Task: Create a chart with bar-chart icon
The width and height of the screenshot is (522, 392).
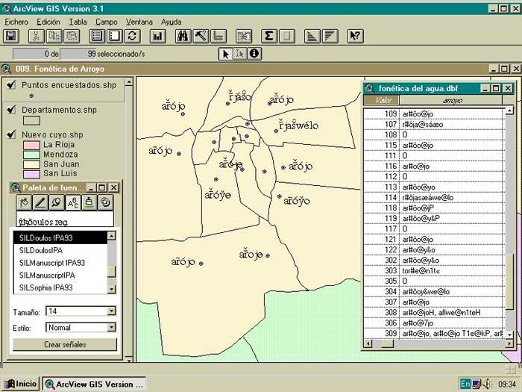Action: 158,37
